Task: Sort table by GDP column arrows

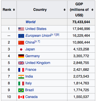Action: tap(92, 10)
